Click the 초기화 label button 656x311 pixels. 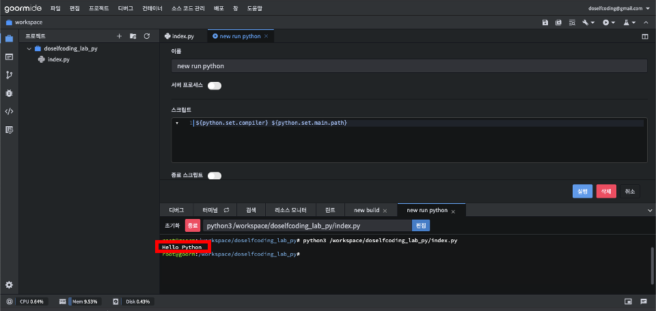tap(172, 226)
